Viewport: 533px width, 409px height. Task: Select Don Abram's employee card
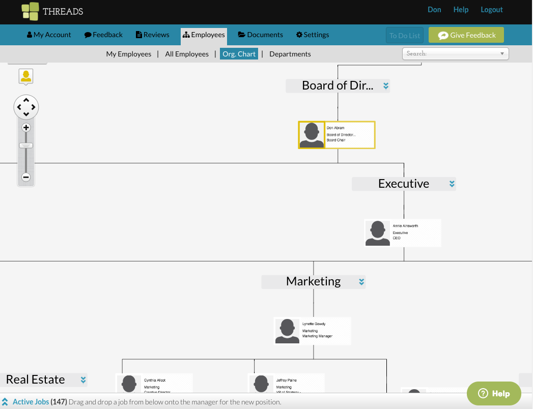tap(336, 134)
